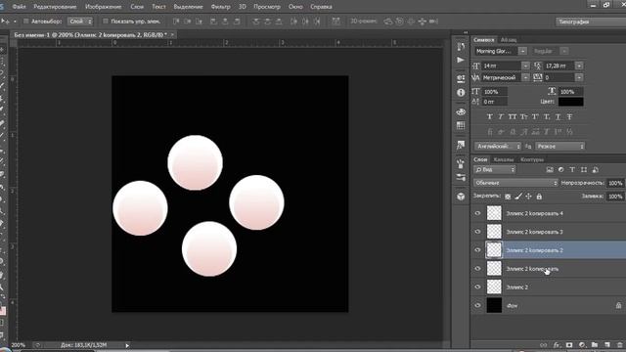Open the 3D panel cube icon
Screen dimensions: 626x352
click(461, 197)
